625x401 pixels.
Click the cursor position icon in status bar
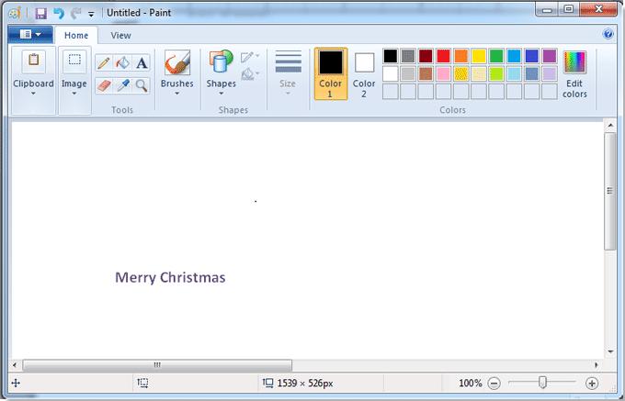coord(16,383)
